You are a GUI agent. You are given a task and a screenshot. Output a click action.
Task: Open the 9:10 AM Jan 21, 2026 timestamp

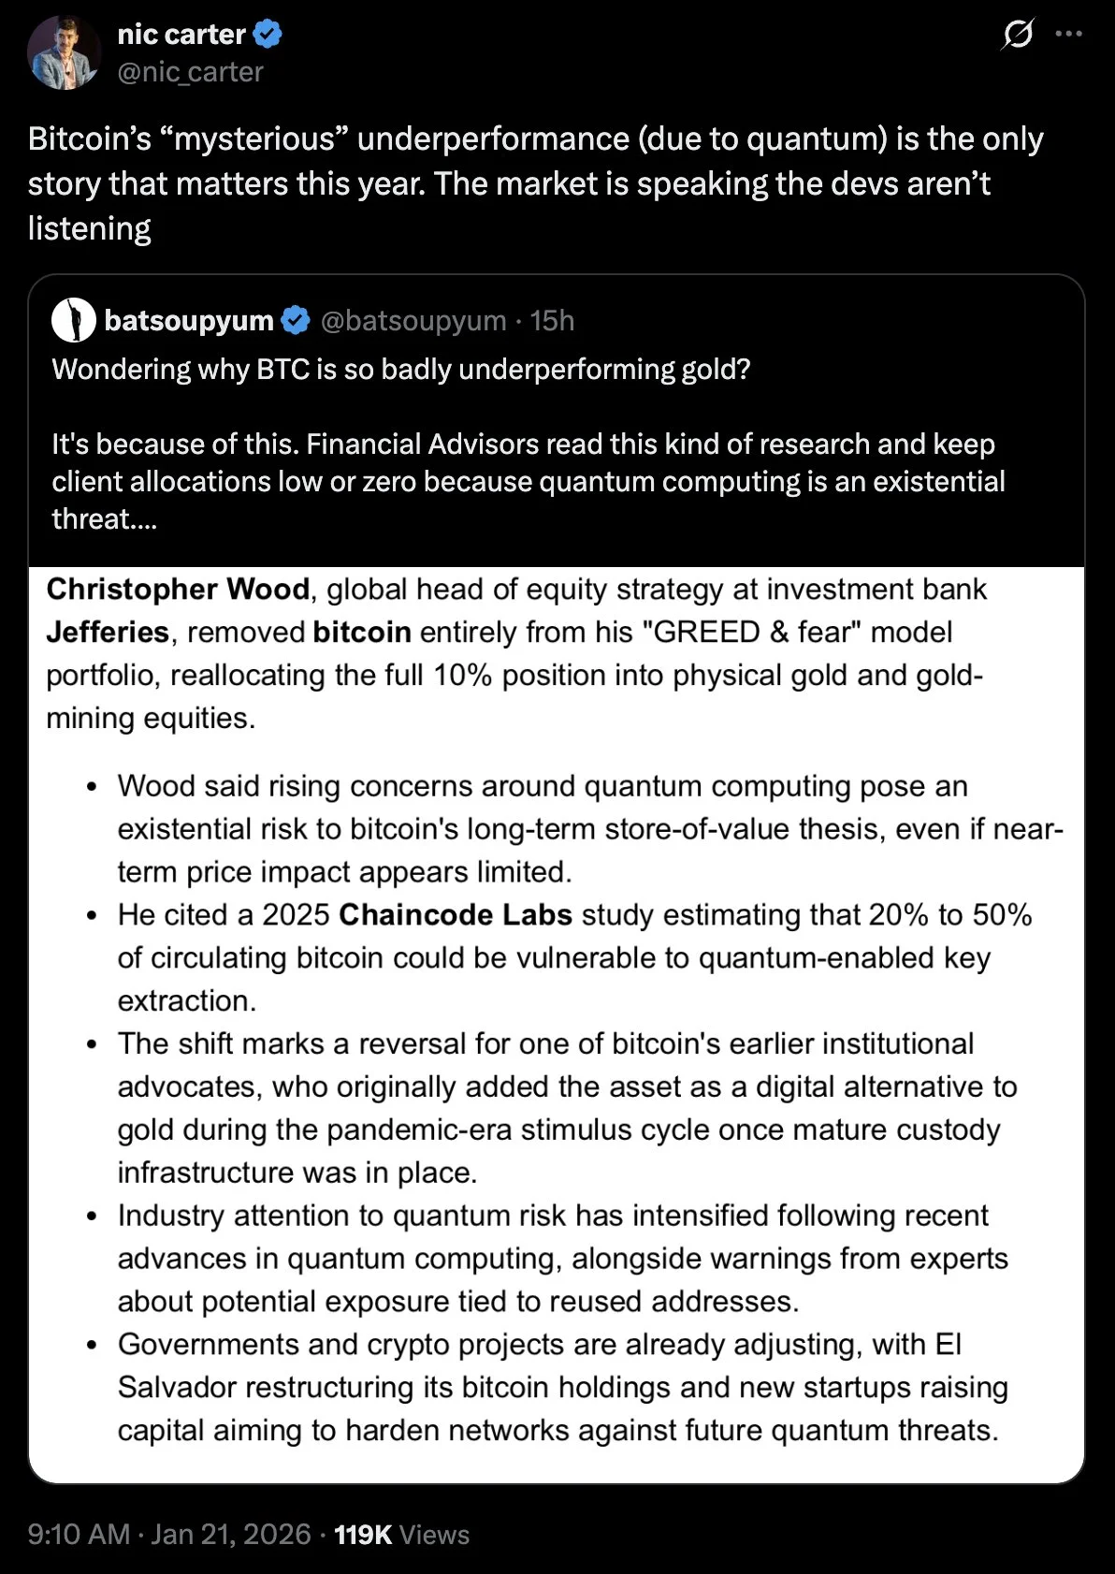169,1534
